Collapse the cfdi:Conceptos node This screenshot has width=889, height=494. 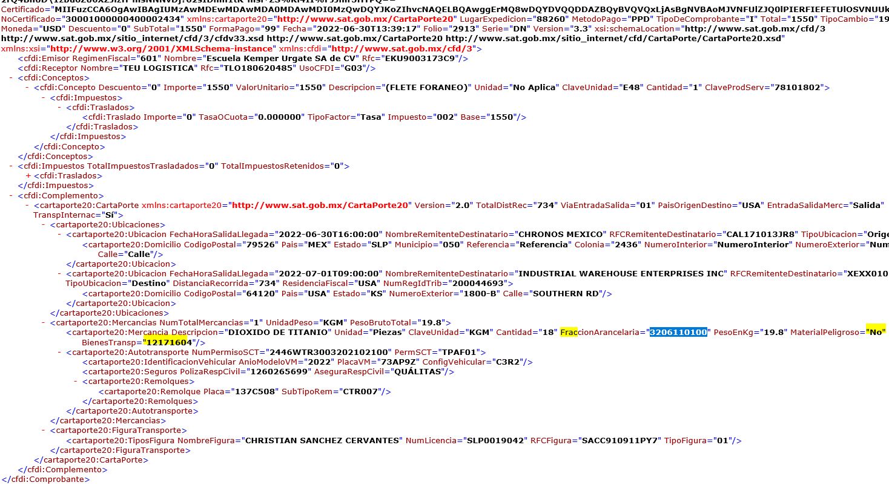pyautogui.click(x=12, y=78)
